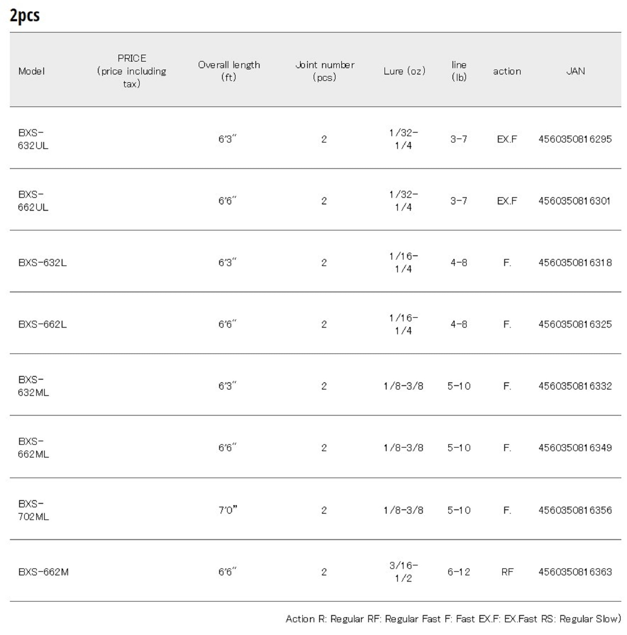627x635 pixels.
Task: Select the BXS-662UL model cell
Action: click(33, 201)
